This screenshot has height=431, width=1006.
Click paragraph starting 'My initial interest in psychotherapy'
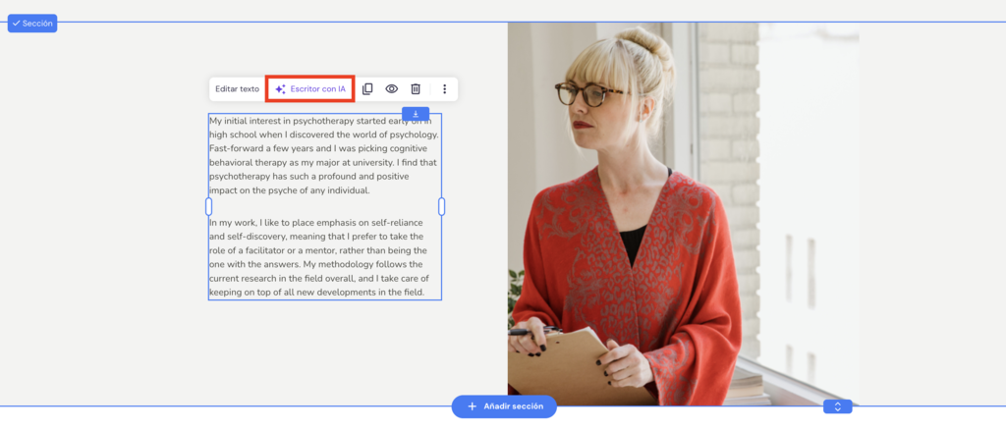point(324,156)
